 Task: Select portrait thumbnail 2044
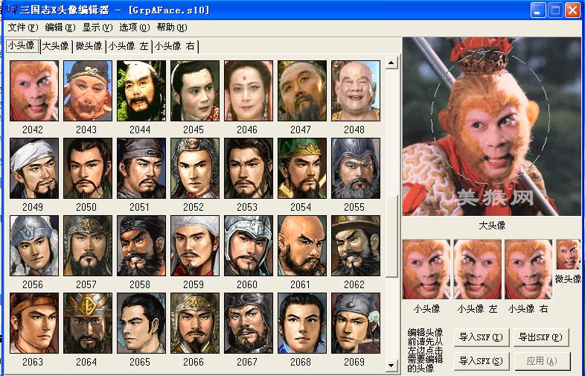coord(141,91)
